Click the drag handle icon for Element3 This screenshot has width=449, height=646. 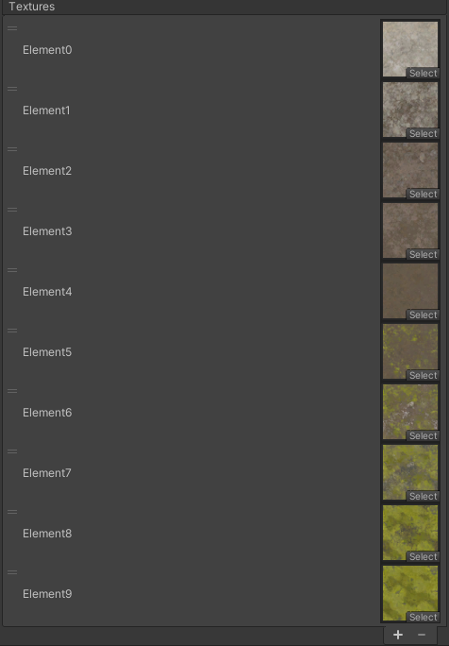coord(12,210)
